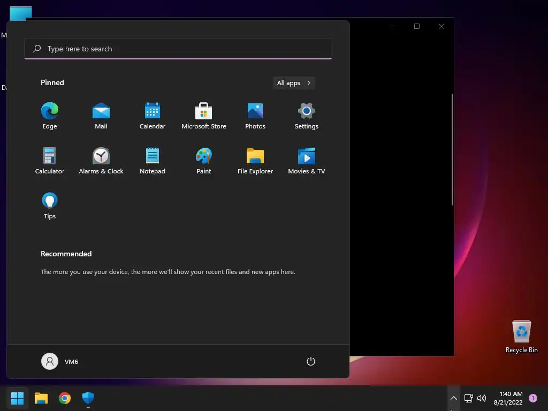Click the Windows Start button on taskbar
The height and width of the screenshot is (411, 548).
17,398
